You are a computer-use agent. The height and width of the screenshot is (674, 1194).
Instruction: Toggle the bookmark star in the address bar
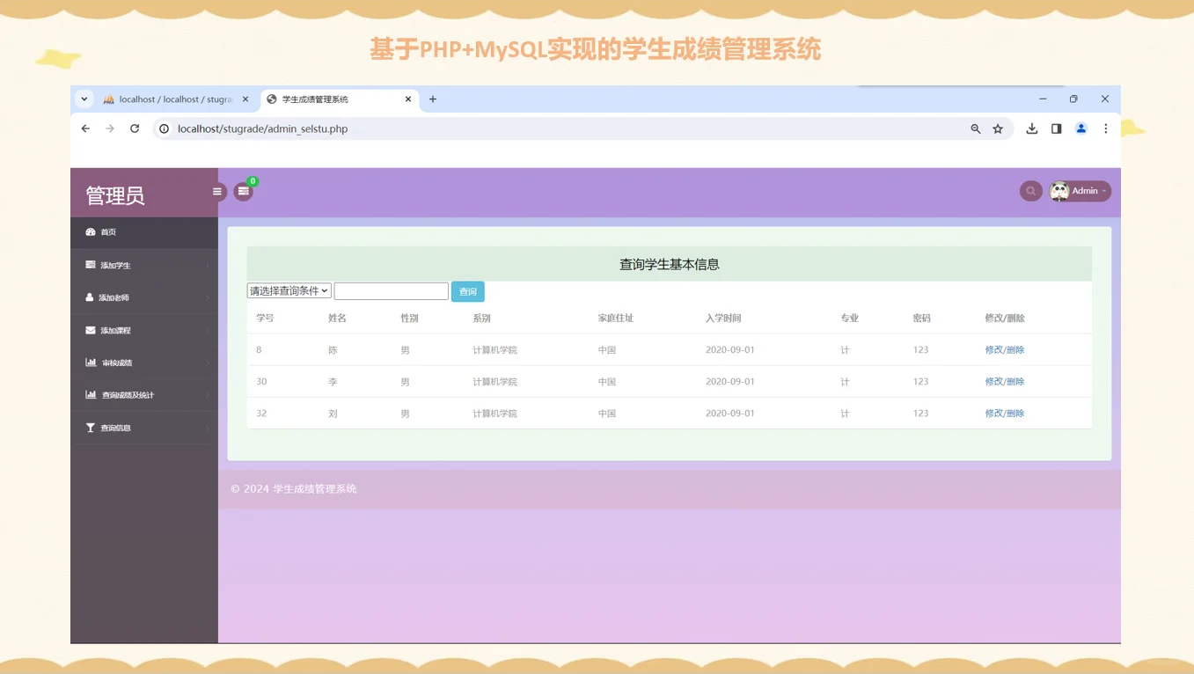coord(998,128)
